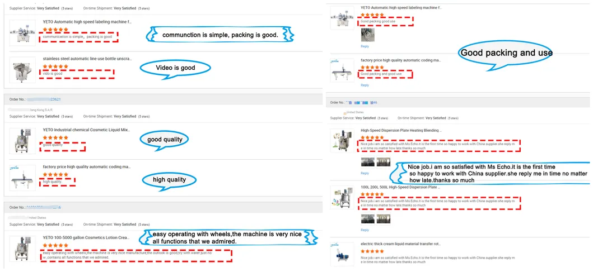Click Reply under the 'Good packing good use' review
The height and width of the screenshot is (272, 593).
tap(365, 46)
